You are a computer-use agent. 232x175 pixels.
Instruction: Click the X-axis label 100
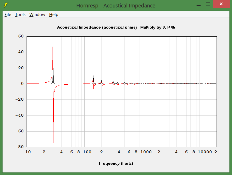pyautogui.click(x=87, y=152)
